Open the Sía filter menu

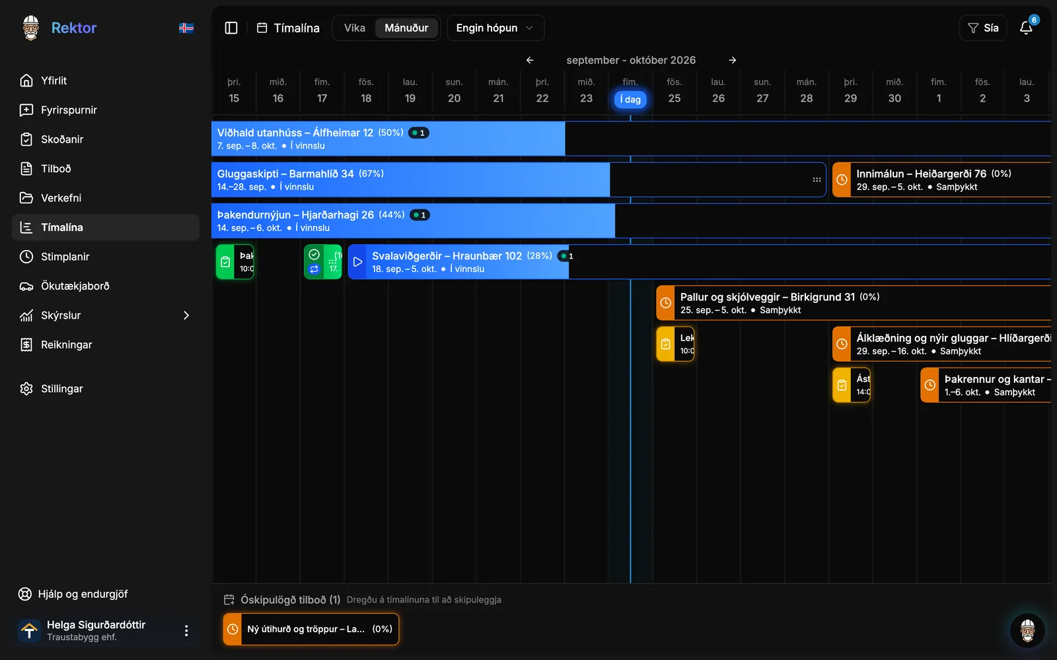(983, 28)
